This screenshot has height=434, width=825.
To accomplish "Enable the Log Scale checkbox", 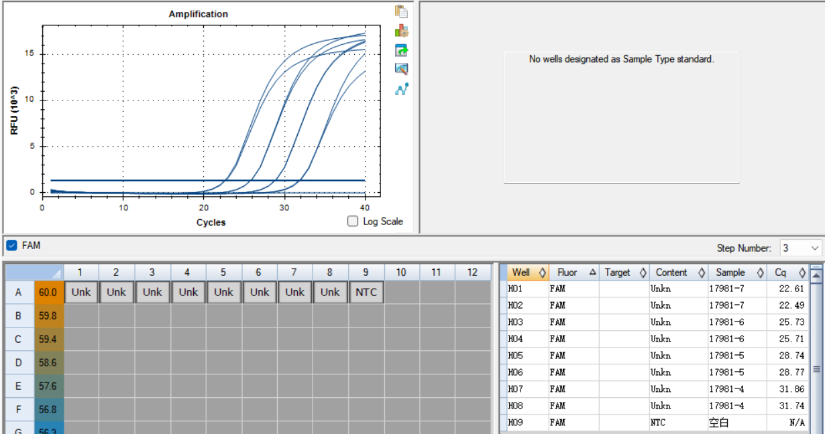I will (353, 222).
